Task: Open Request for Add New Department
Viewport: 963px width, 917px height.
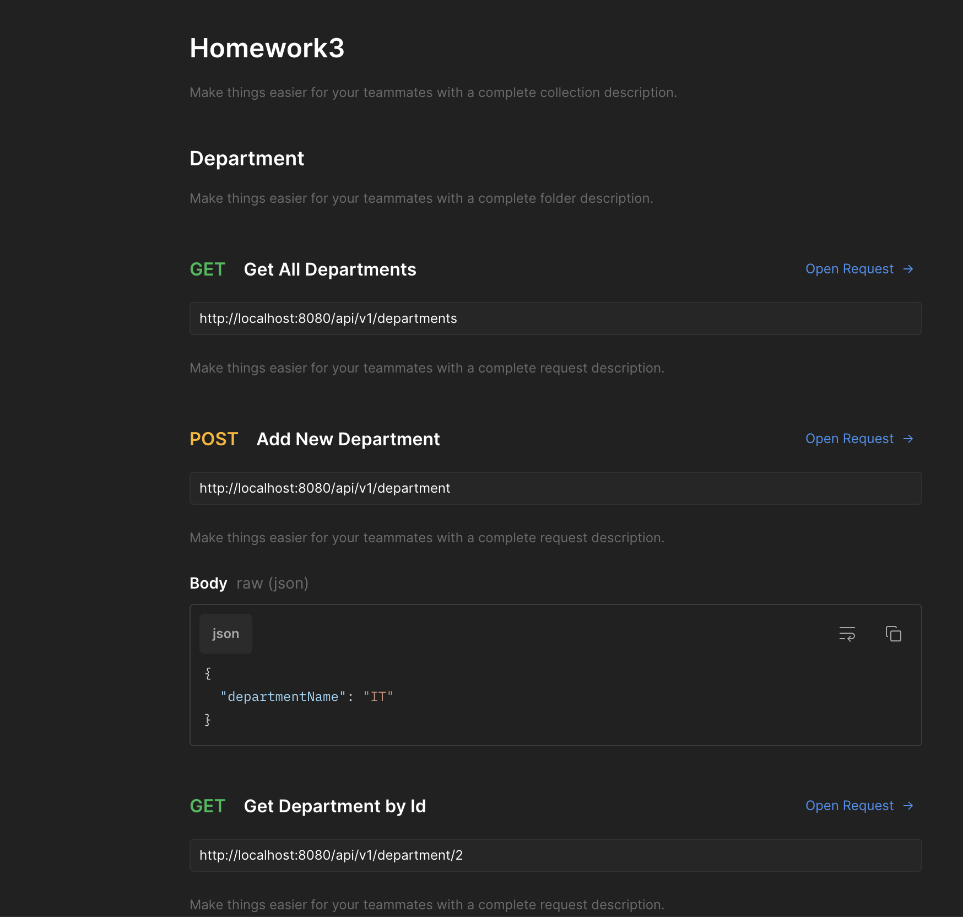Action: [x=850, y=439]
